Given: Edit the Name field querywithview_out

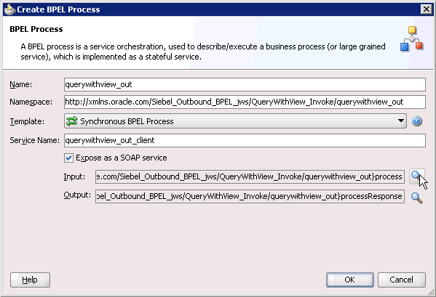Looking at the screenshot, I should [x=245, y=84].
